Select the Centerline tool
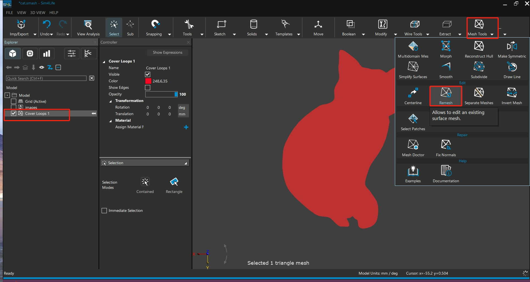Viewport: 530px width, 282px height. point(413,93)
